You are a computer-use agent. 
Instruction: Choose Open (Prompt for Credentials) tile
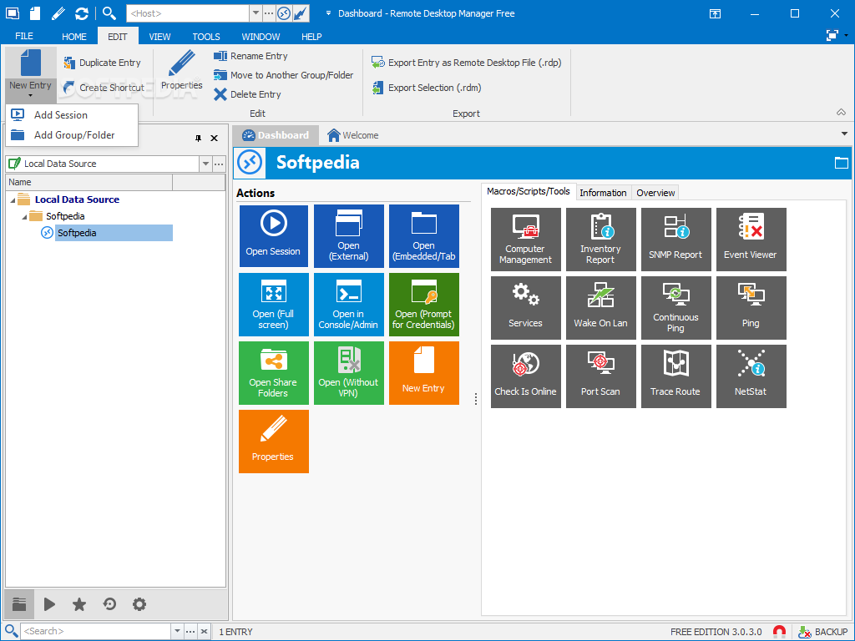(x=423, y=305)
